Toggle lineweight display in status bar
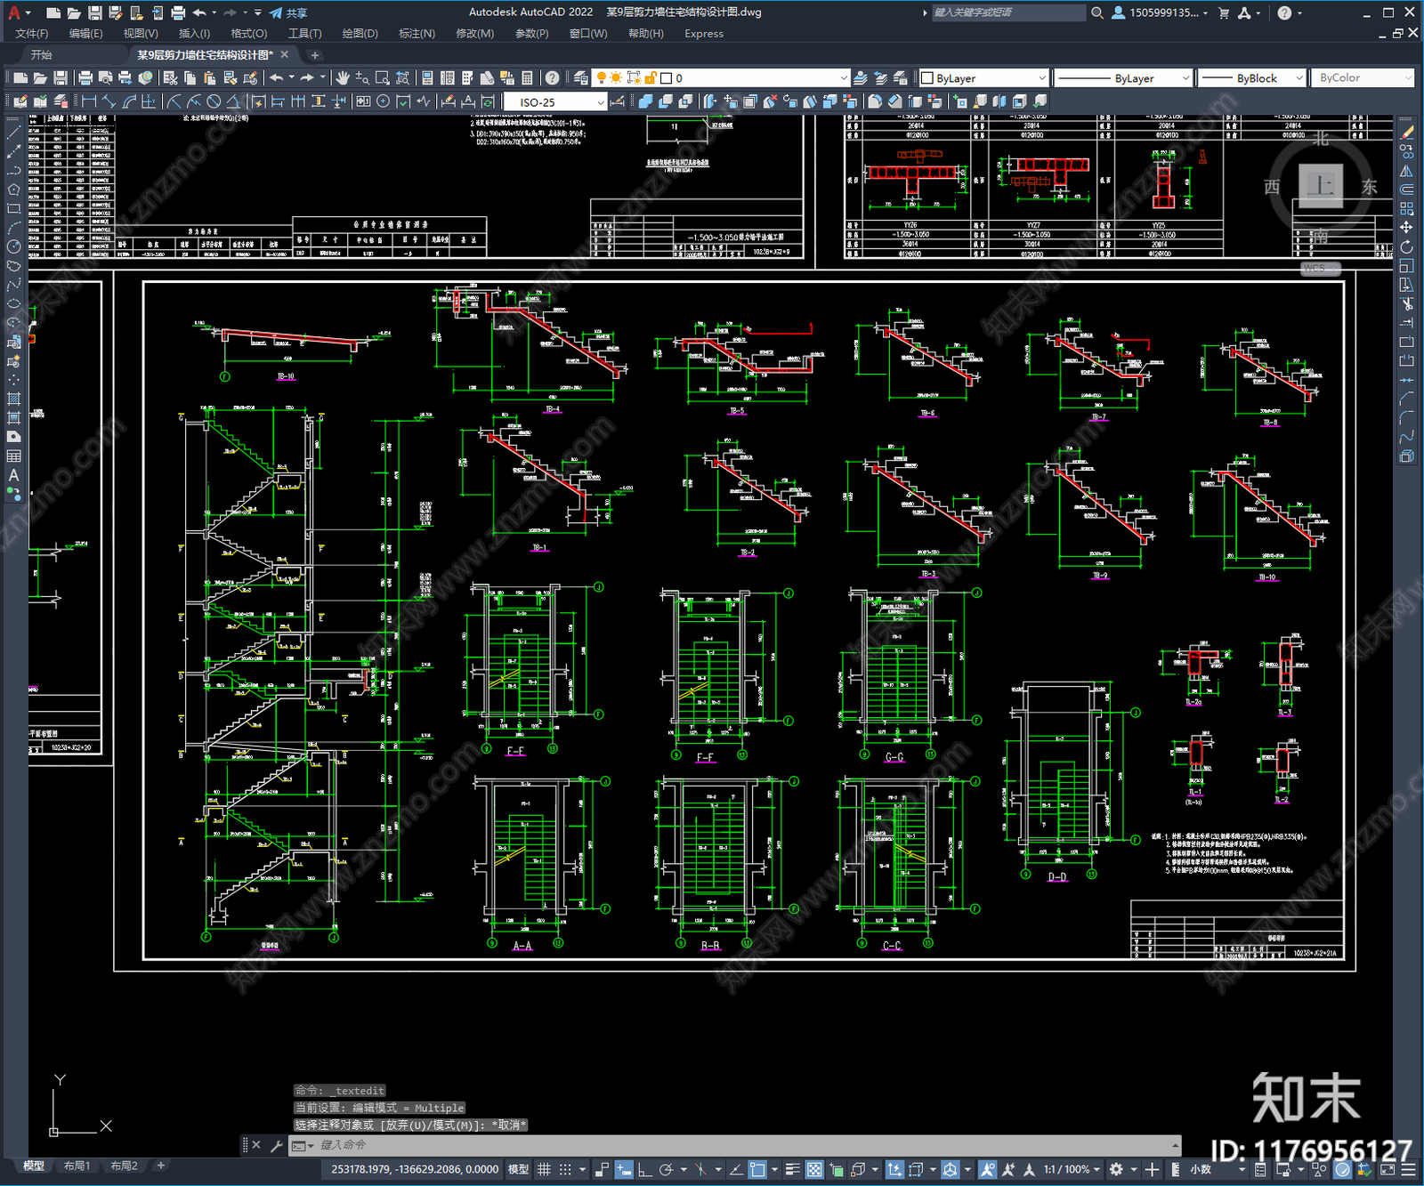1424x1186 pixels. (792, 1169)
